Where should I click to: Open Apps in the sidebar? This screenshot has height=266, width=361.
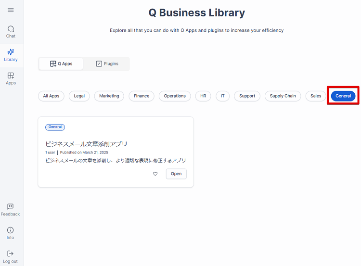[11, 79]
